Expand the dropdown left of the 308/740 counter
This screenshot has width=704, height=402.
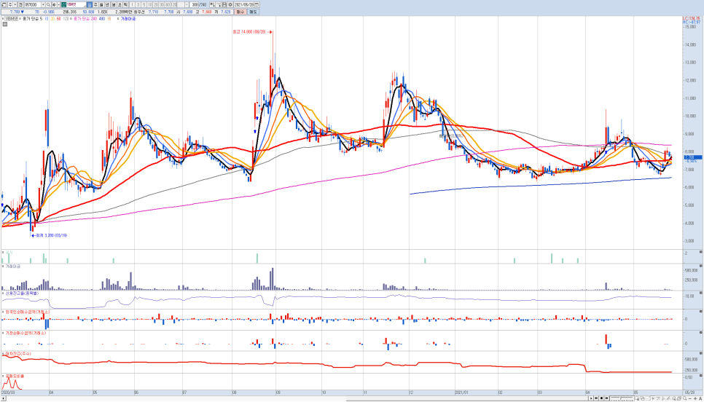(x=187, y=4)
